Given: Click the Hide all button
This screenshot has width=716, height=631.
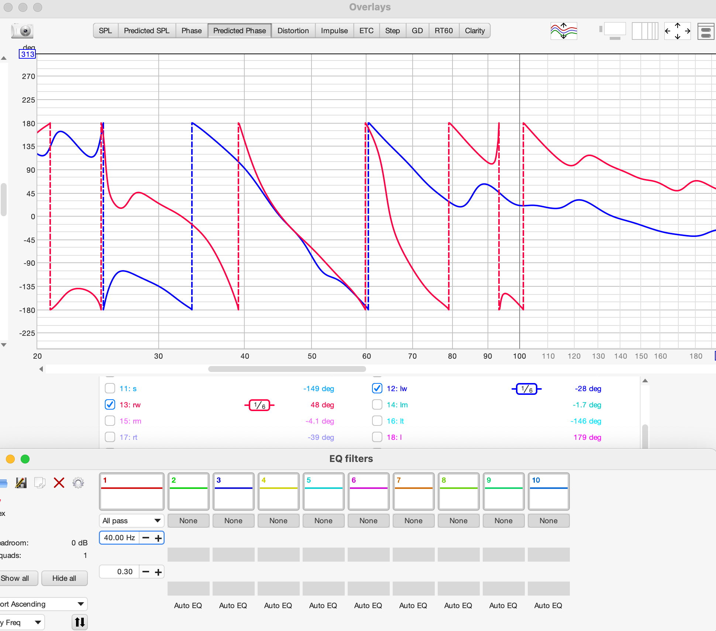Looking at the screenshot, I should pos(64,578).
